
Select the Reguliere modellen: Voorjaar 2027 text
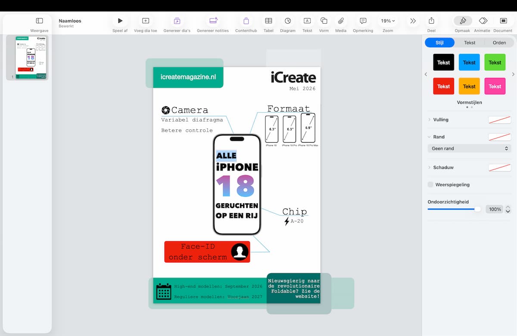point(218,297)
